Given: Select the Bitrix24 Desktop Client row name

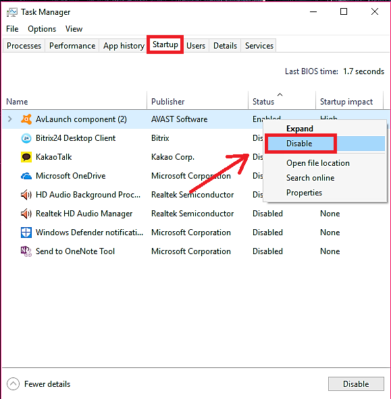Looking at the screenshot, I should [x=76, y=138].
